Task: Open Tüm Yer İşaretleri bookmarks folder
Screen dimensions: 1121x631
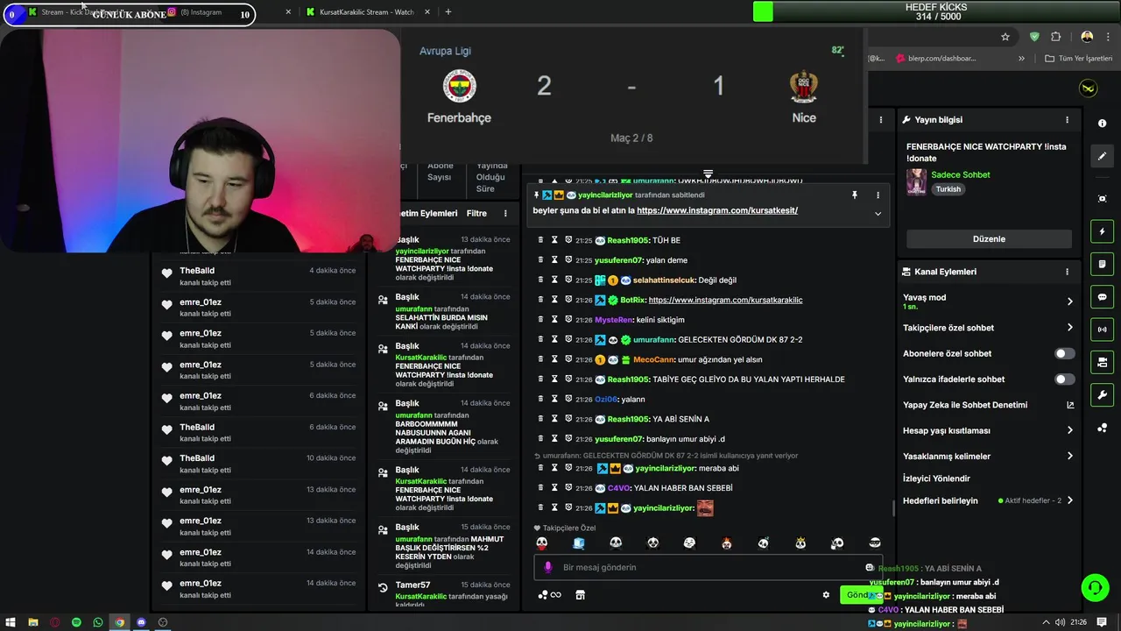Action: point(1078,59)
